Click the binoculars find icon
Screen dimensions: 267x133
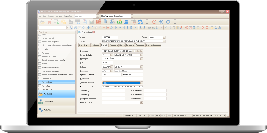(76, 27)
